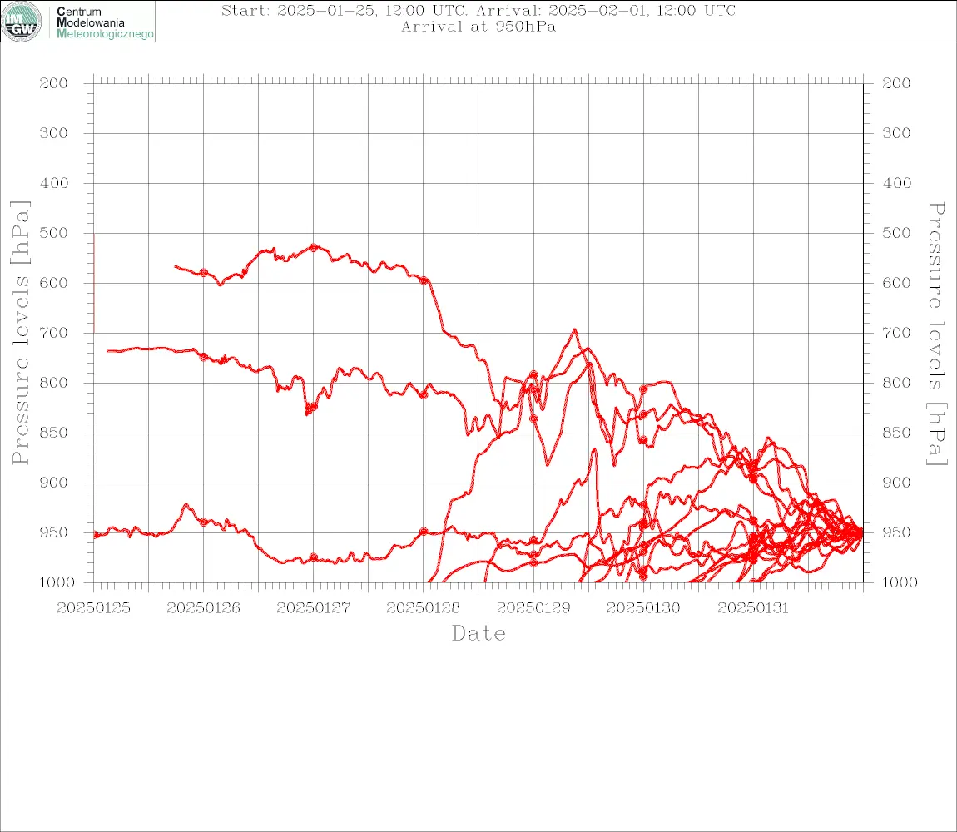Click the Start and Arrival date title line
The width and height of the screenshot is (957, 832).
point(478,10)
